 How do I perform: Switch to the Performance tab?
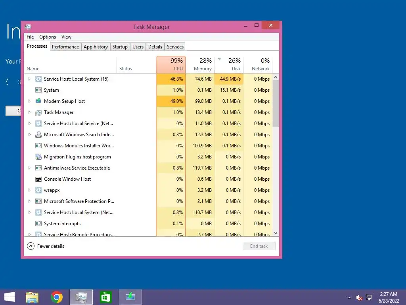coord(65,47)
